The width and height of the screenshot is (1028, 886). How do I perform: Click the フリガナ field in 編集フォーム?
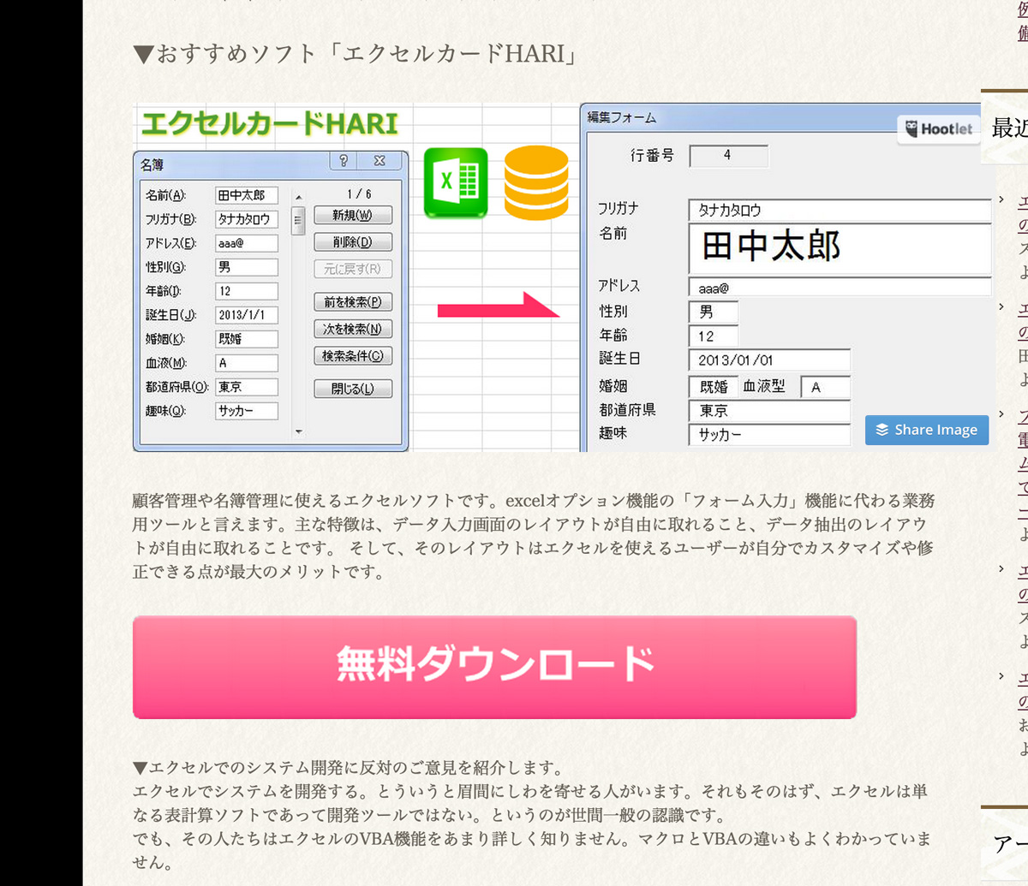point(839,210)
